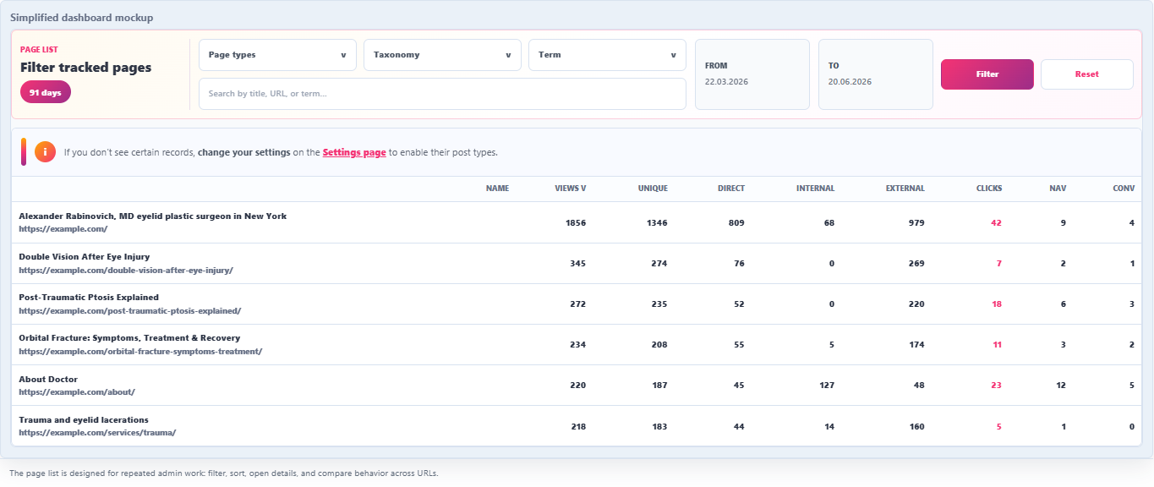
Task: Click the https://example.com/ URL
Action: tap(63, 229)
